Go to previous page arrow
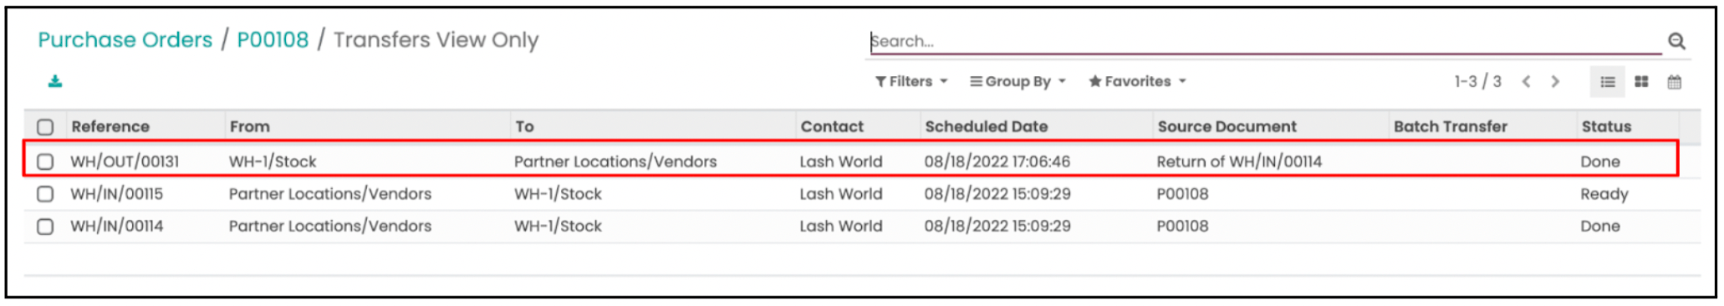The height and width of the screenshot is (306, 1724). [x=1527, y=81]
